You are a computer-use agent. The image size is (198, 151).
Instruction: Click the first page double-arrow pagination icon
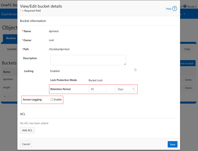tap(5, 96)
